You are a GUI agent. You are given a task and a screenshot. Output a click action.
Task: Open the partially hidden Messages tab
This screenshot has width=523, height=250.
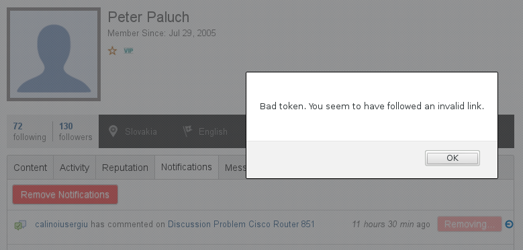click(x=232, y=168)
